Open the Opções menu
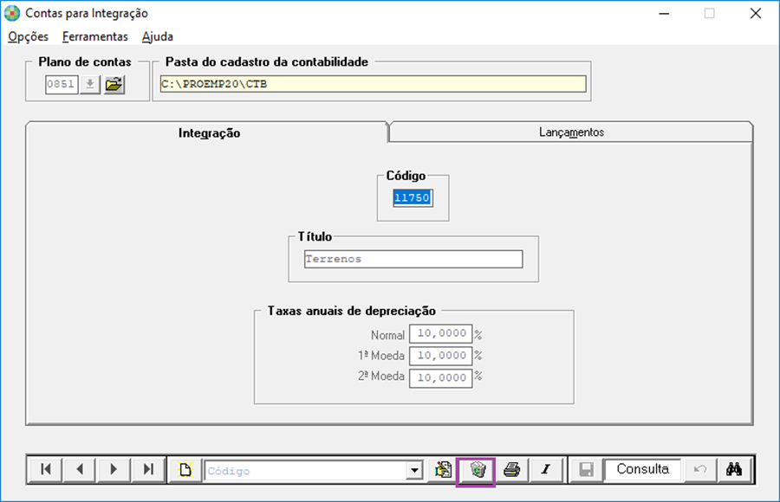Screen dimensions: 780x502 tap(29, 36)
